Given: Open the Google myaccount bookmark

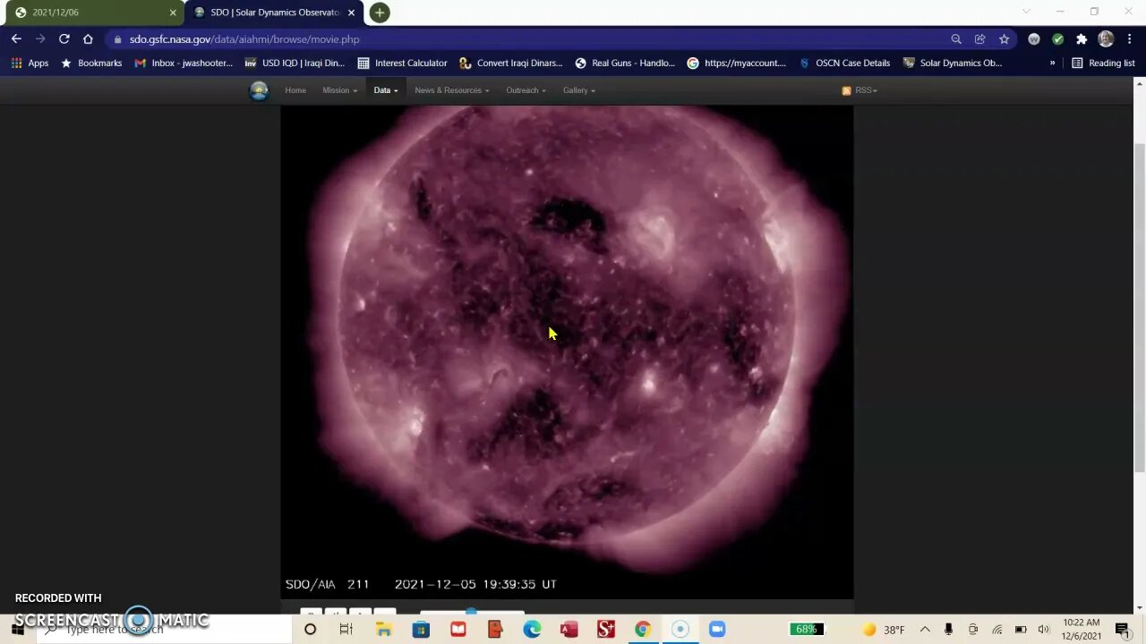Looking at the screenshot, I should tap(736, 64).
